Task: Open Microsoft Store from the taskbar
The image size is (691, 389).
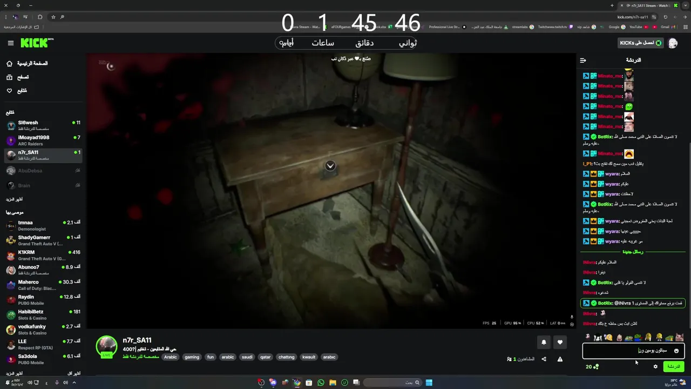Action: (x=309, y=383)
